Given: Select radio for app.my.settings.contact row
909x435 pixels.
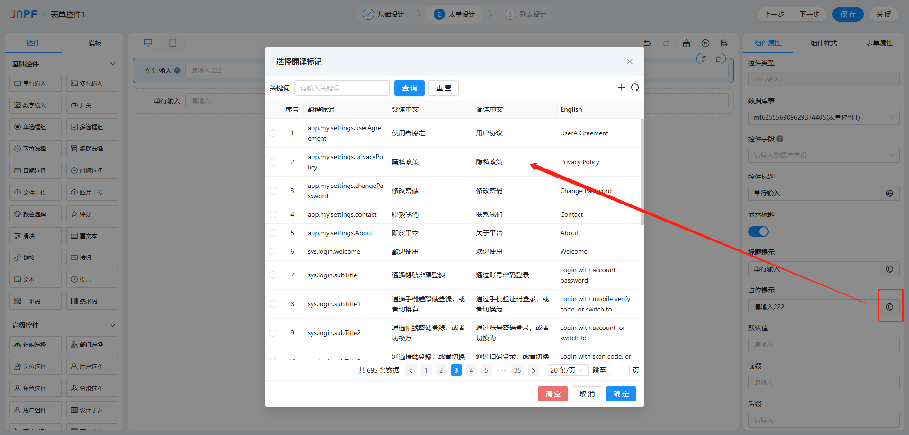Looking at the screenshot, I should (273, 214).
